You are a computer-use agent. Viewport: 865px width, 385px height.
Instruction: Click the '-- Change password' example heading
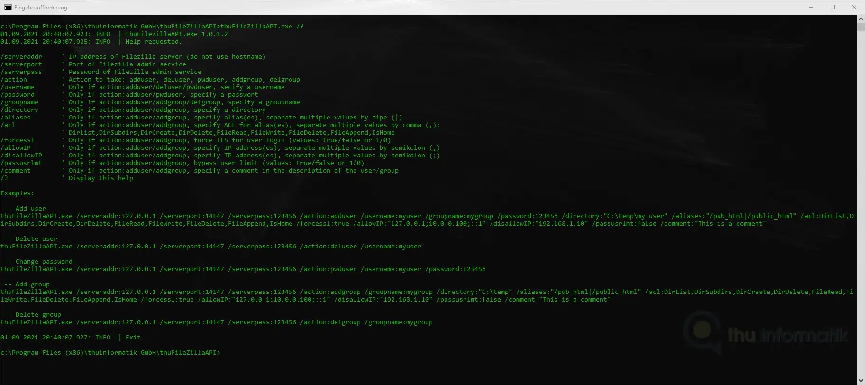tap(38, 262)
